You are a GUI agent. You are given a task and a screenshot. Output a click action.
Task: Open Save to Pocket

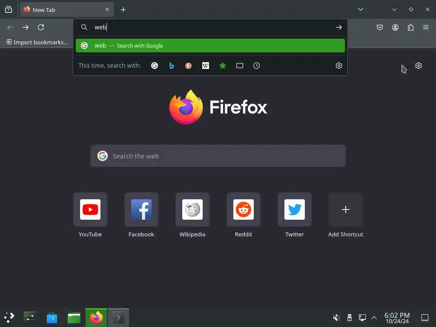point(379,27)
